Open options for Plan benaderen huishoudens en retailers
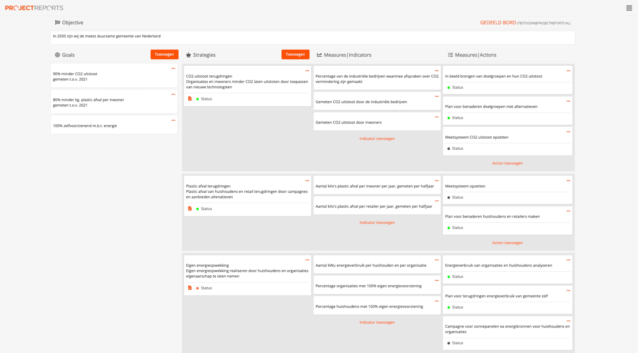 pyautogui.click(x=568, y=211)
